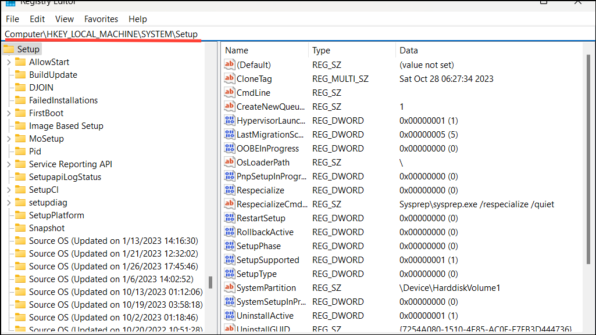The image size is (596, 335).
Task: Click the SetupPhase DWORD icon
Action: click(x=229, y=246)
